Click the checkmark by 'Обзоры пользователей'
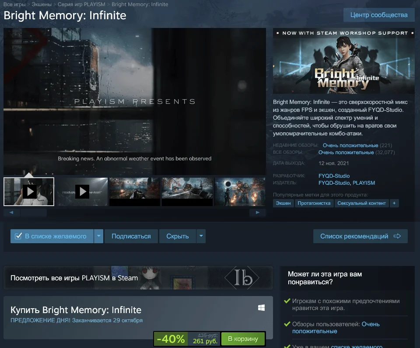This screenshot has width=420, height=348. tap(287, 324)
